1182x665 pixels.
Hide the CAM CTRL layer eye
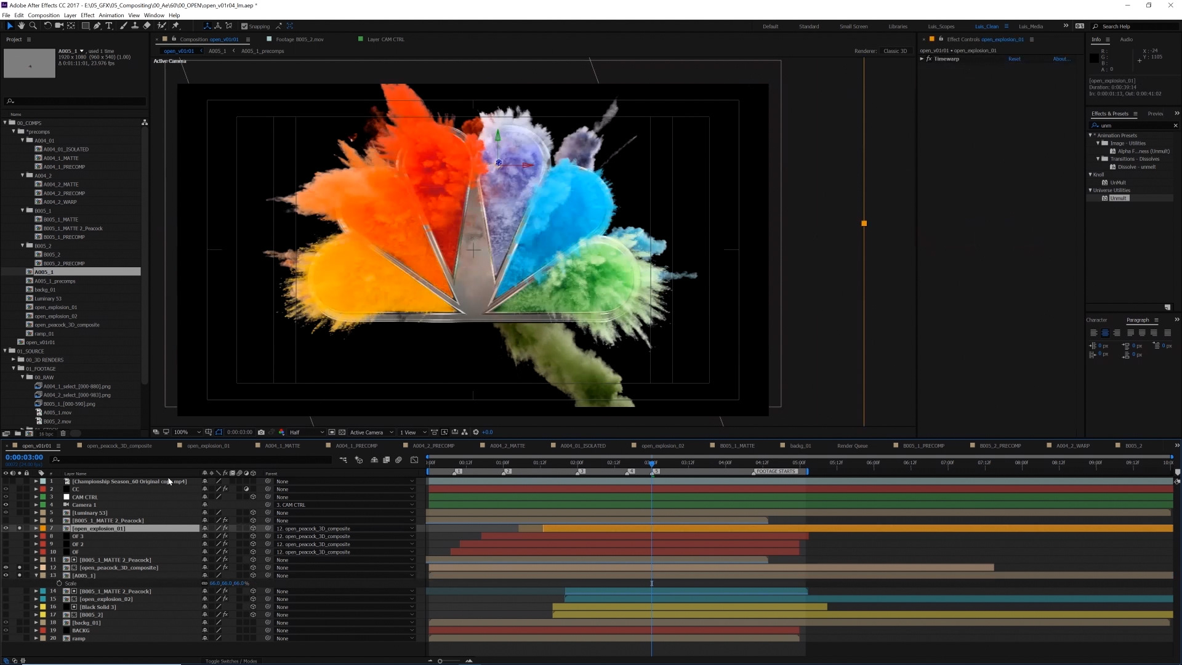[x=6, y=497]
